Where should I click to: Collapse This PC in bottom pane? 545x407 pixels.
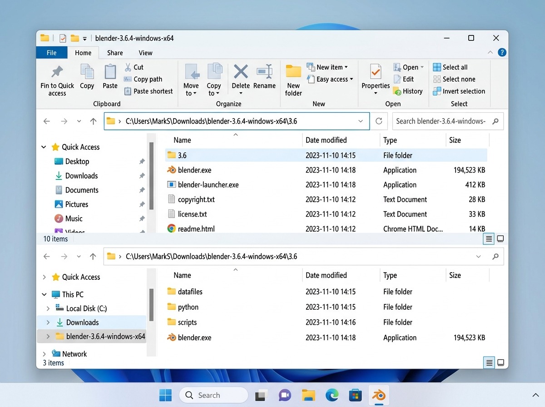coord(44,294)
